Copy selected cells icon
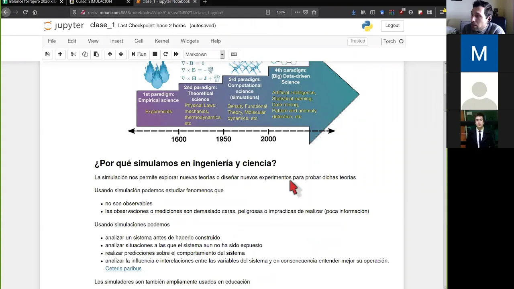 [85, 54]
